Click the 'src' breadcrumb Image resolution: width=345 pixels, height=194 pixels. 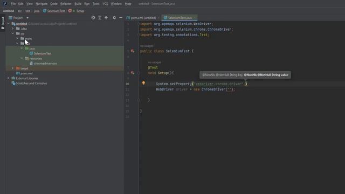click(20, 11)
